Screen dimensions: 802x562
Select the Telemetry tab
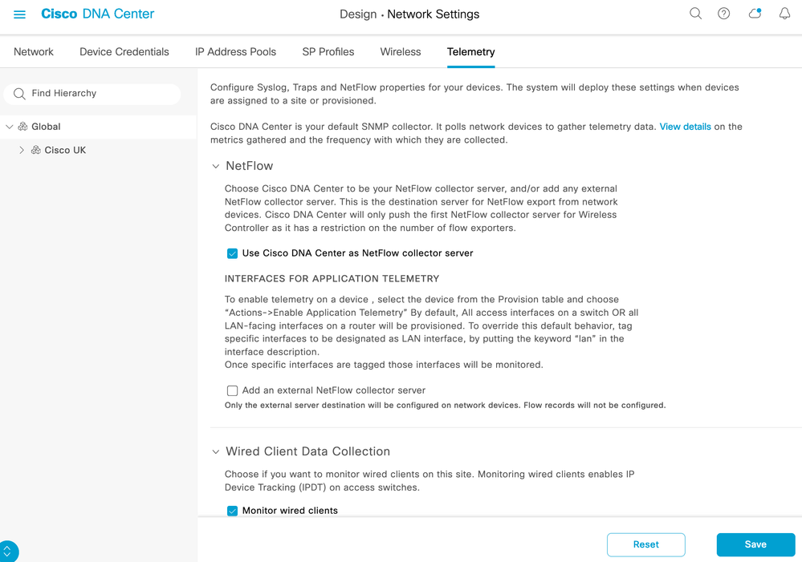click(470, 51)
